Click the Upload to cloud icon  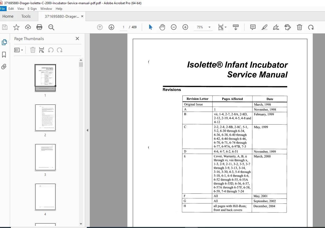[28, 27]
